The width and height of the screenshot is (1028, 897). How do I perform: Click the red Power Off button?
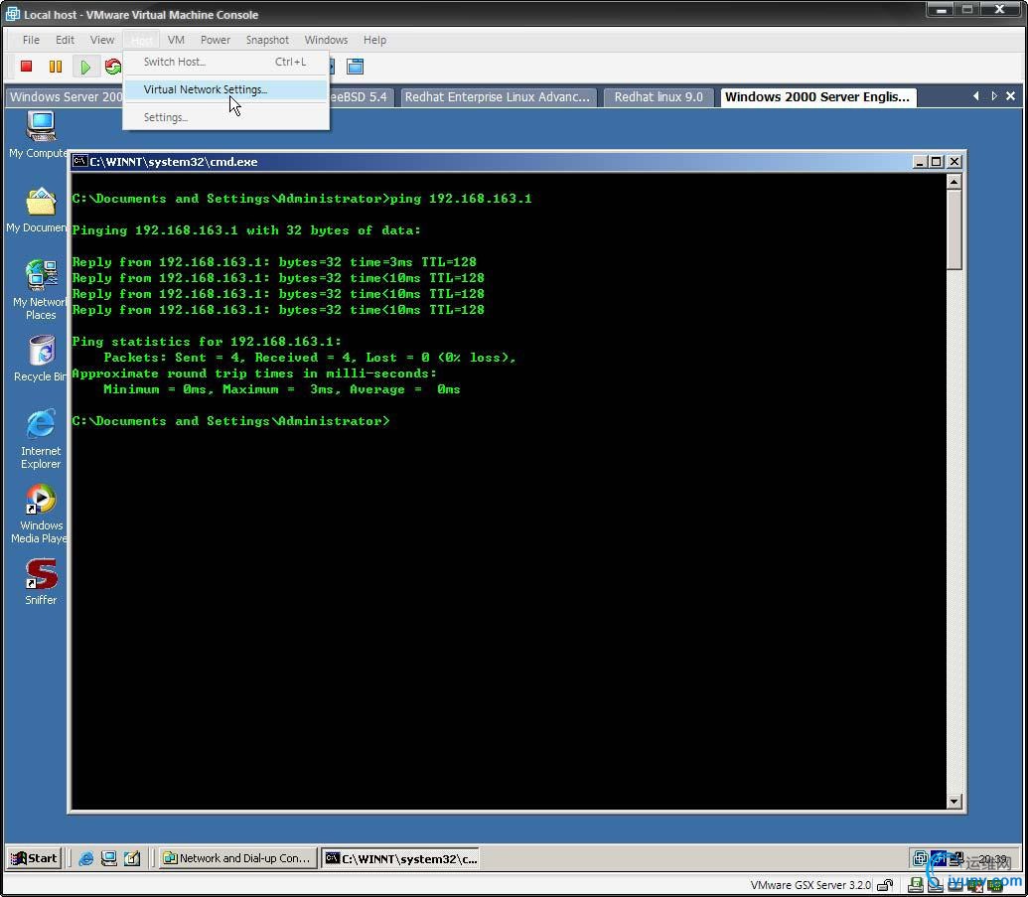26,67
